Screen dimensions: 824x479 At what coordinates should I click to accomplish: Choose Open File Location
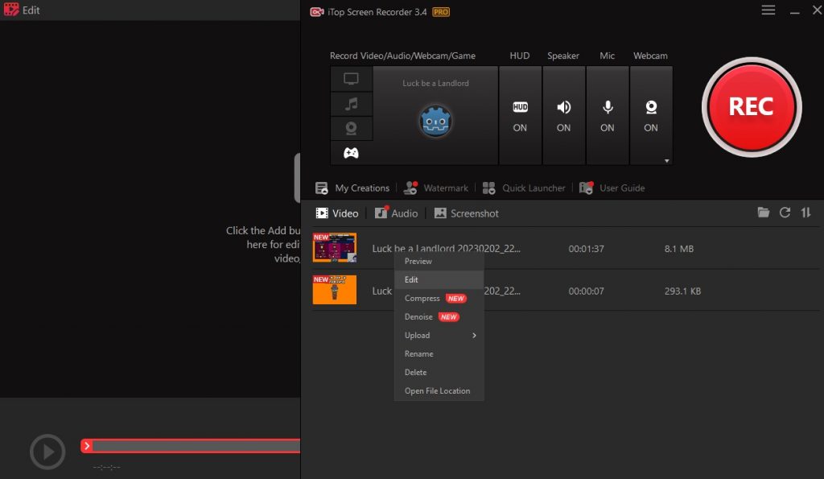click(439, 390)
